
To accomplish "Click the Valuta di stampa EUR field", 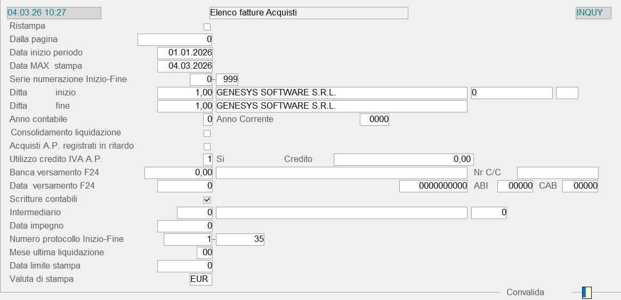I will pyautogui.click(x=201, y=279).
